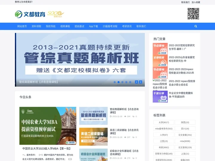Open 视频课程 navigation item
Screen dimensions: 215x161
(x=65, y=26)
